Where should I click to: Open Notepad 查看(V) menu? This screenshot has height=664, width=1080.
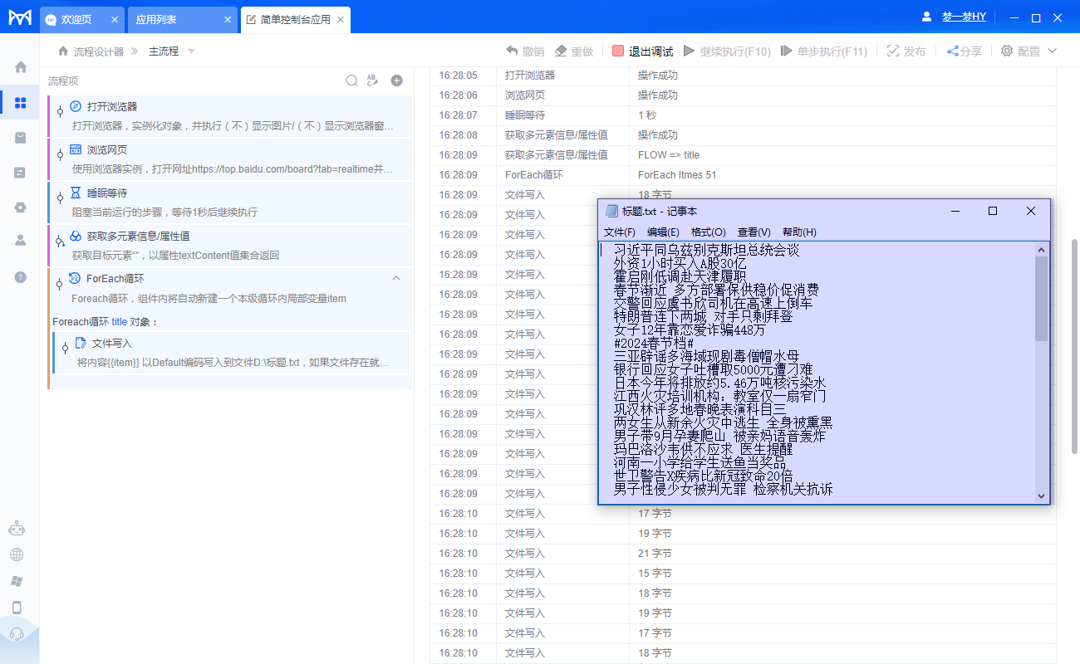coord(754,232)
